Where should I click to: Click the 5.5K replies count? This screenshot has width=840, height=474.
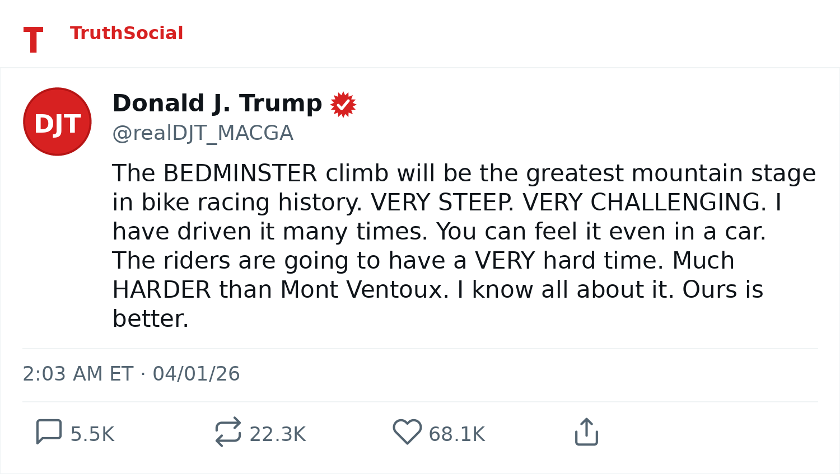[x=92, y=434]
